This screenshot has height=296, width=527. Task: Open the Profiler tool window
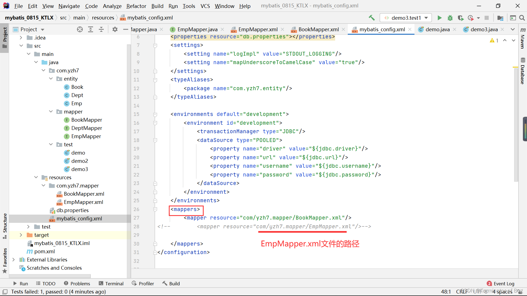pos(143,284)
